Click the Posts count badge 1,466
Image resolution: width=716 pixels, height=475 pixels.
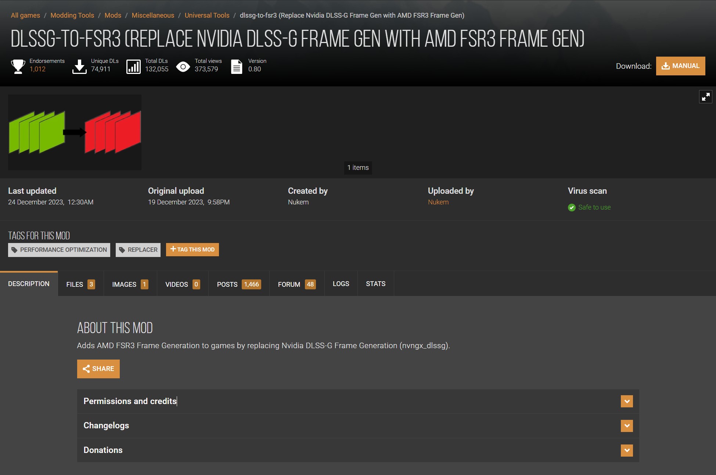point(251,284)
